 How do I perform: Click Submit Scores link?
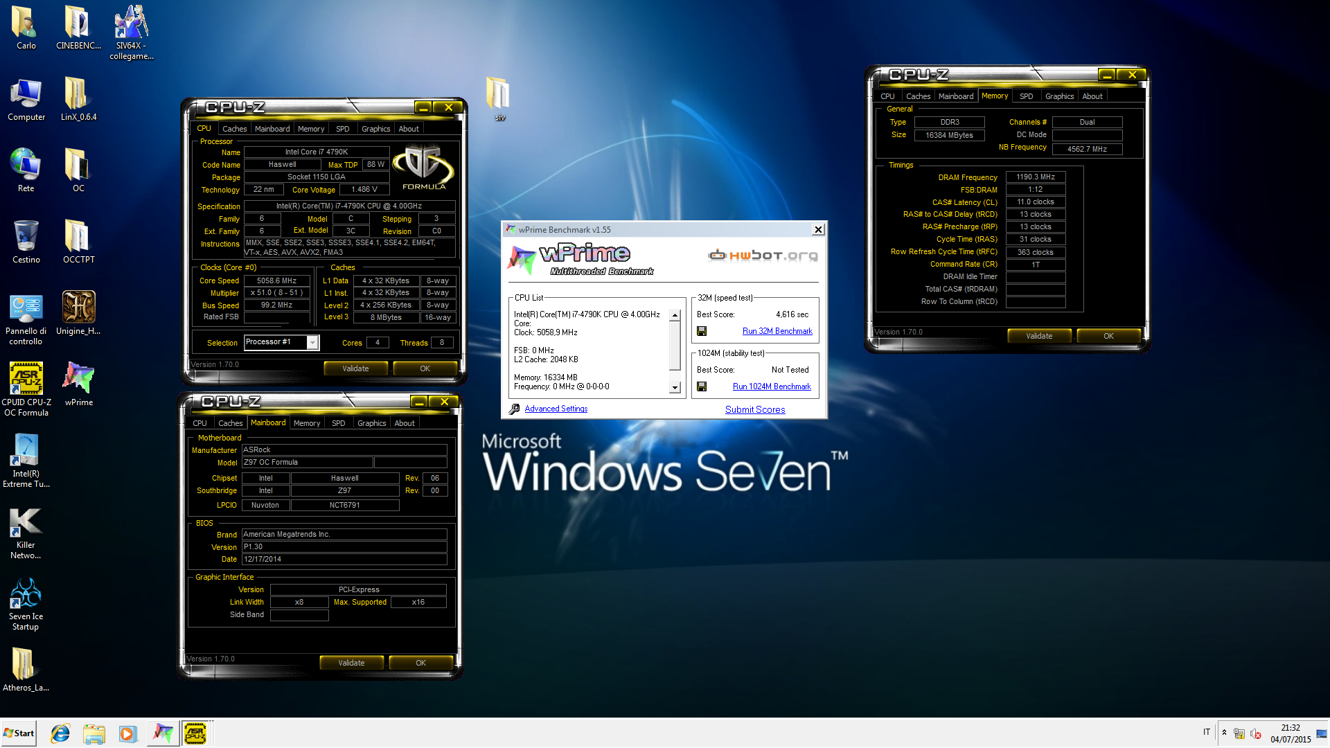755,409
